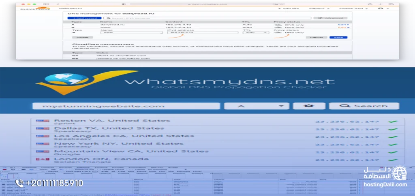This screenshot has width=415, height=196.
Task: Click the Safari share icon
Action: coord(370,4)
